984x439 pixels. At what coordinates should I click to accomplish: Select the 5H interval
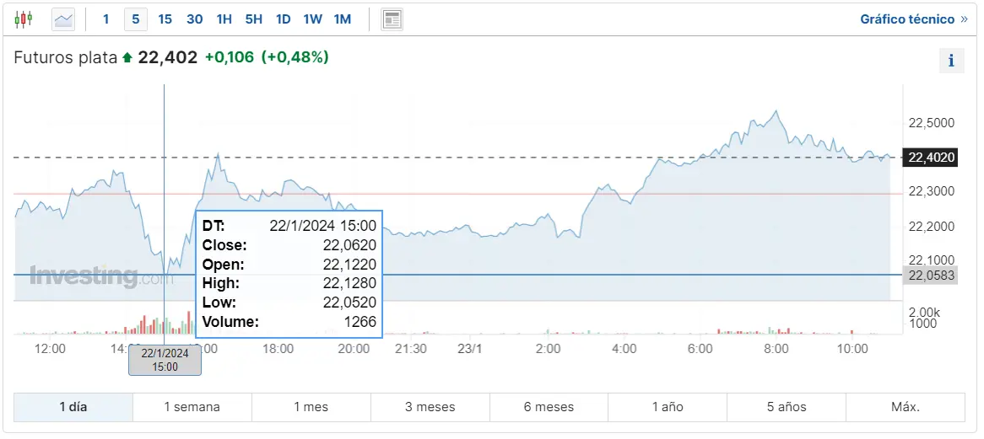coord(253,19)
